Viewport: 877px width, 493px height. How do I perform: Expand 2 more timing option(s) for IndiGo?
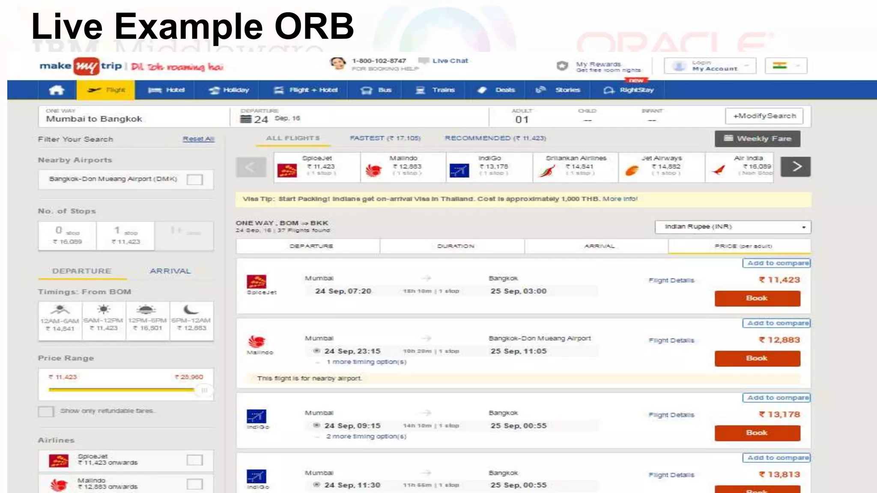click(366, 437)
